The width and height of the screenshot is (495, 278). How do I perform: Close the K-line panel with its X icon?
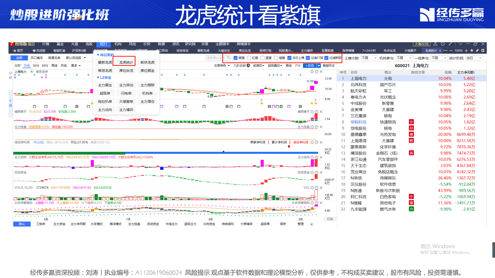pyautogui.click(x=321, y=72)
